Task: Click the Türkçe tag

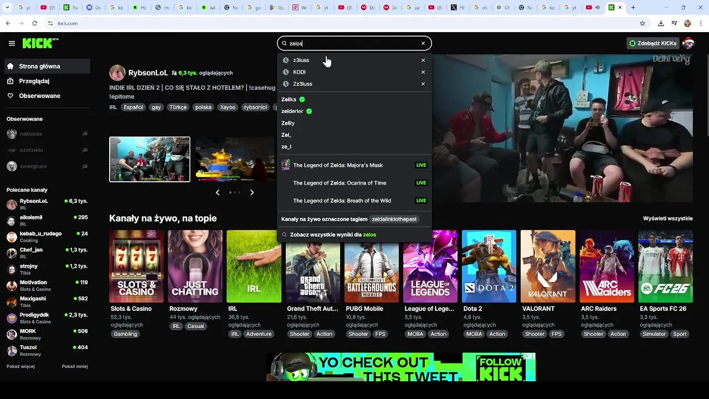Action: [178, 108]
